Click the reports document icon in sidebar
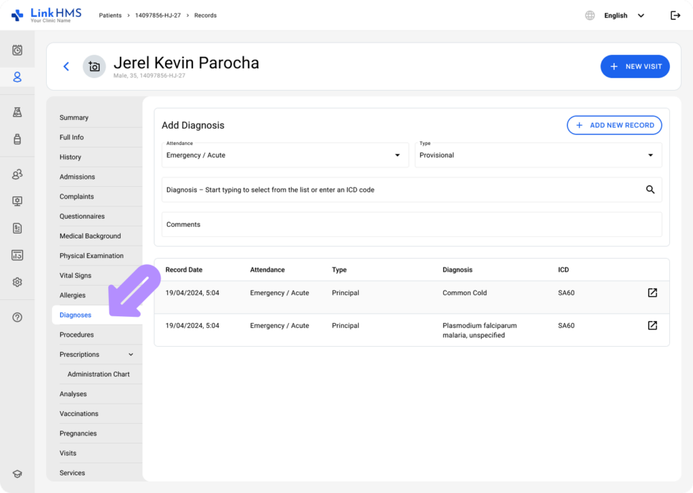 coord(17,228)
